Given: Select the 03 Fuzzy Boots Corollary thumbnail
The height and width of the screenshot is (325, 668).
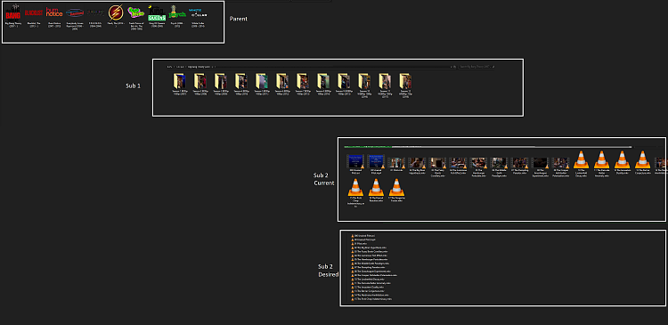Looking at the screenshot, I should click(437, 167).
